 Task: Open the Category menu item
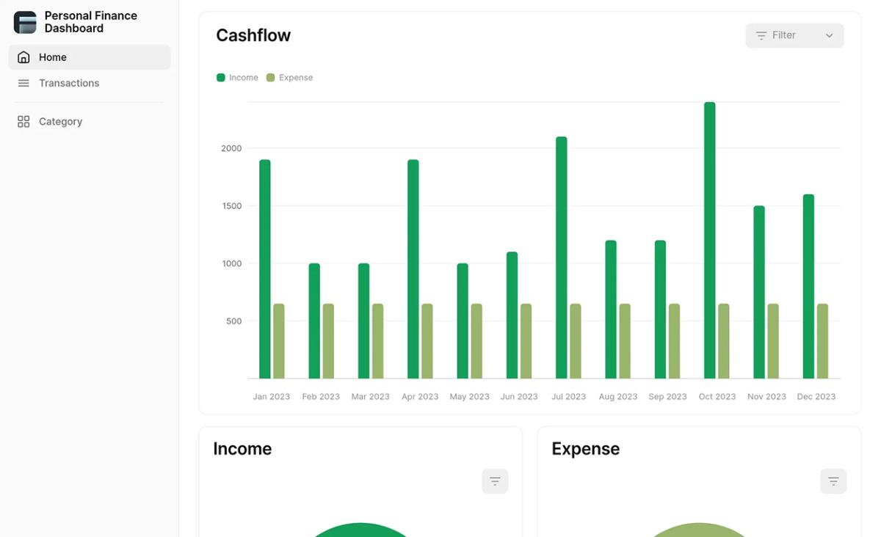tap(90, 122)
